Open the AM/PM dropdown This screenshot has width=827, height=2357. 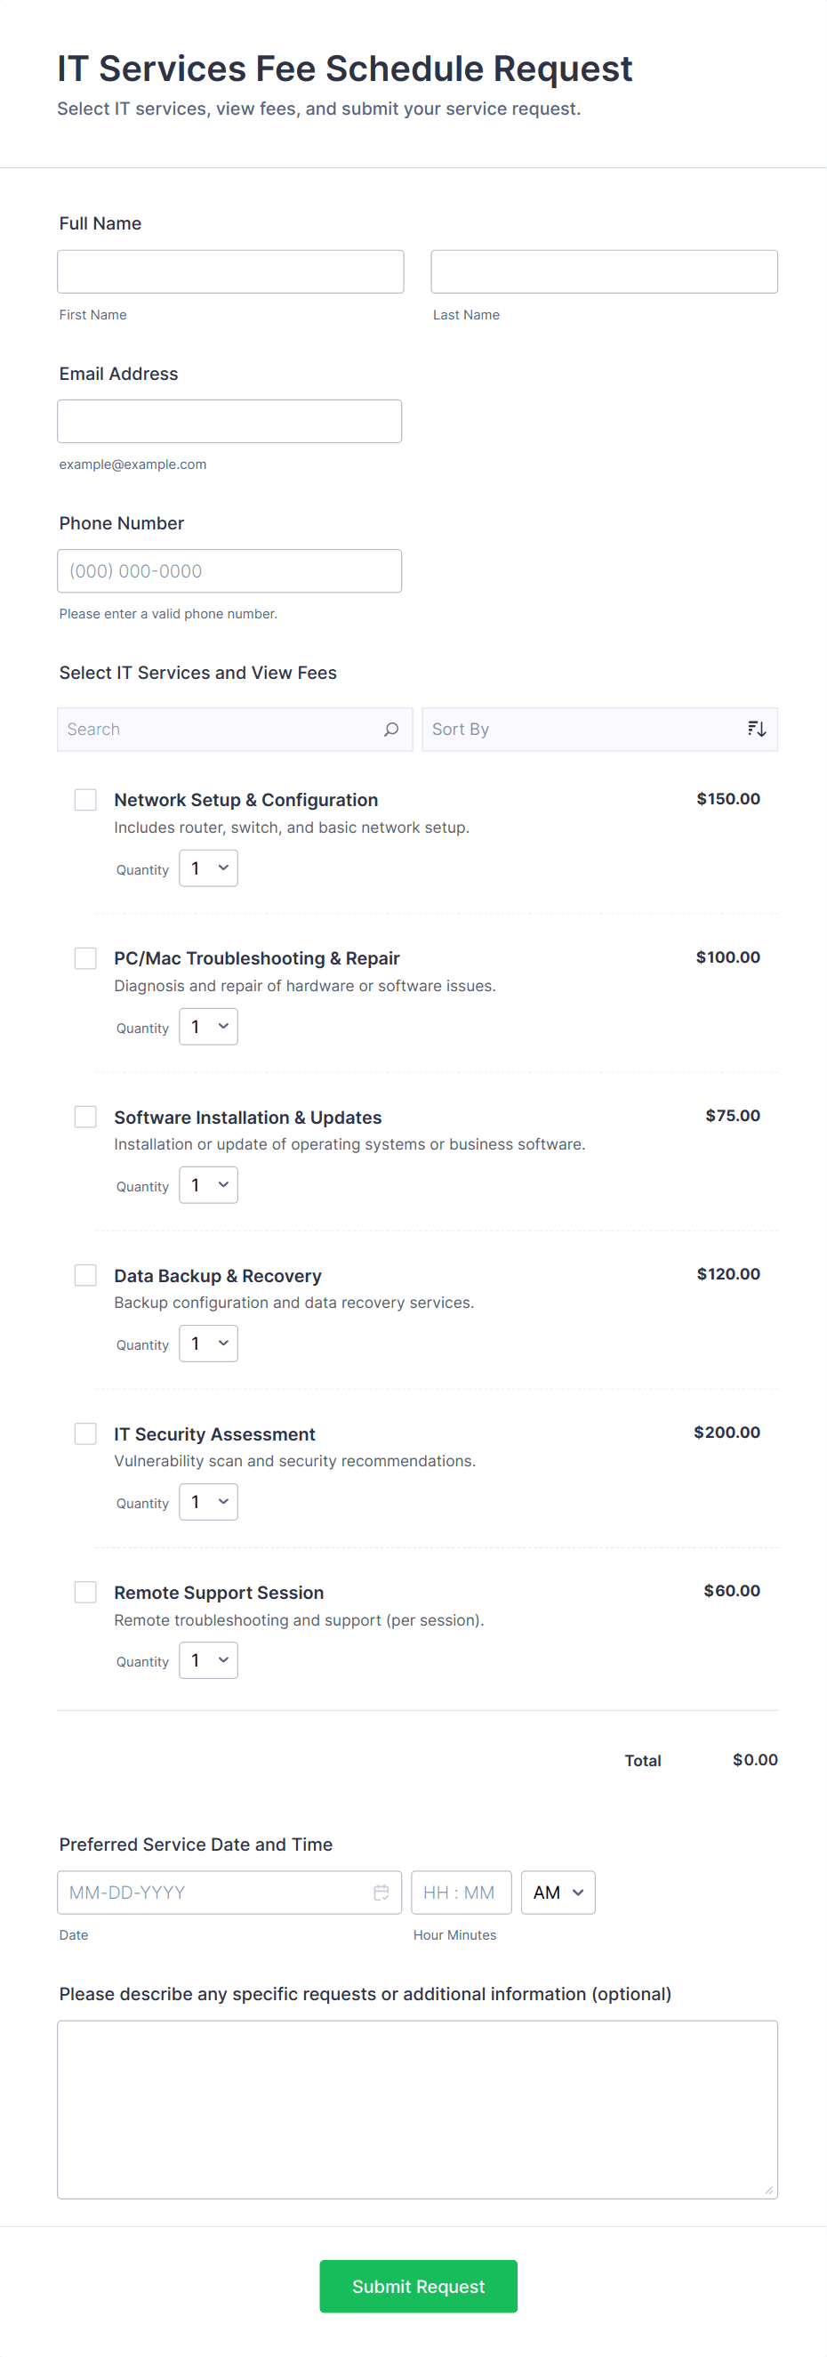[x=558, y=1893]
